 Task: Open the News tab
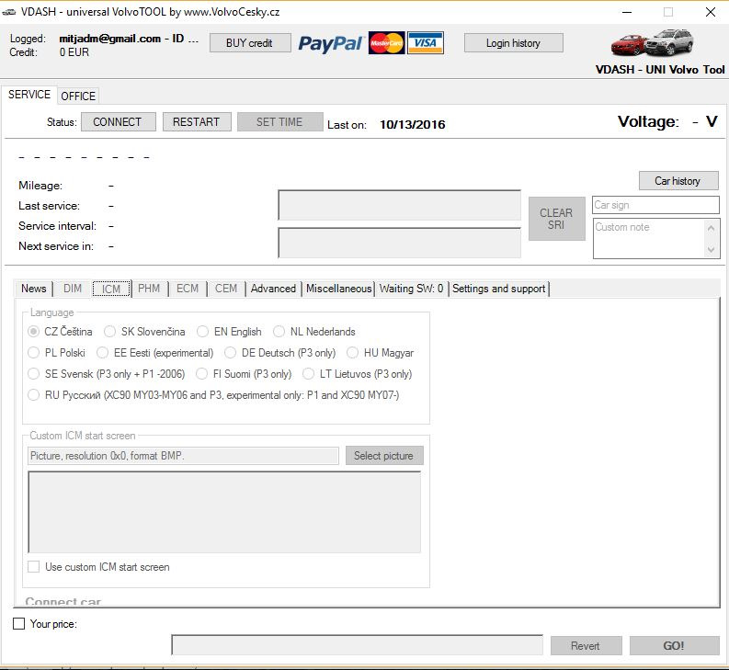click(33, 289)
